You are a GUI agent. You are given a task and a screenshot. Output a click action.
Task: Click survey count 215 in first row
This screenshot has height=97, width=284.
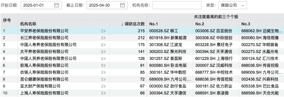[141, 31]
